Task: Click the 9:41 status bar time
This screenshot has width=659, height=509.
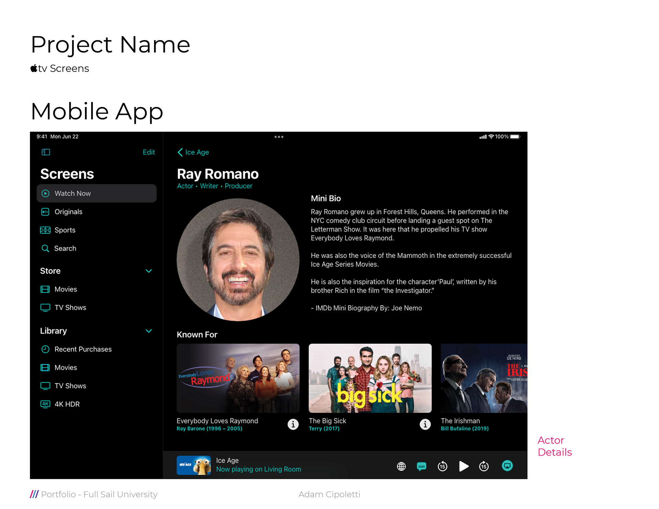Action: (x=42, y=137)
